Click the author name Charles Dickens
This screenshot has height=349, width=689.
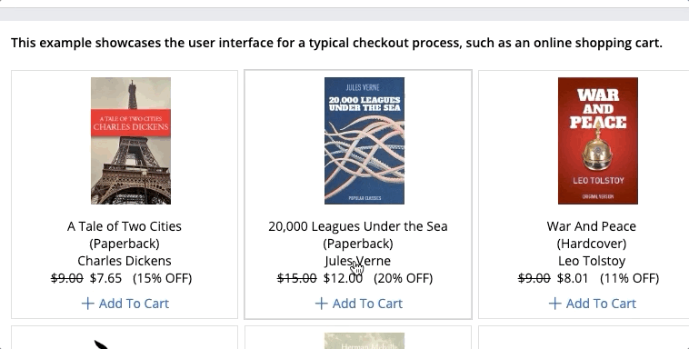point(125,261)
